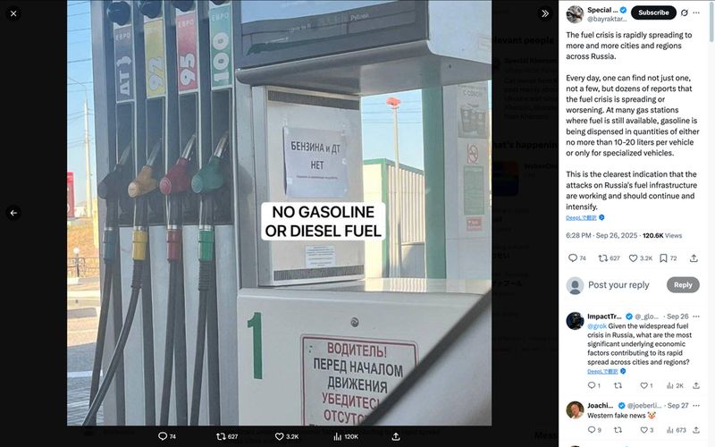Like the post with the 3.2K heart icon
Image resolution: width=715 pixels, height=447 pixels.
click(x=633, y=258)
